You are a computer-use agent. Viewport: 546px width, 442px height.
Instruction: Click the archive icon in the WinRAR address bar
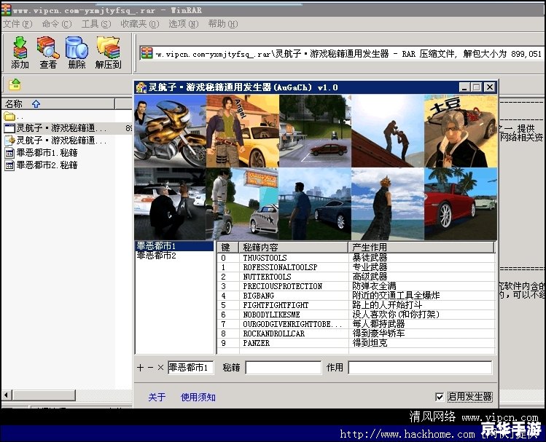(x=147, y=54)
